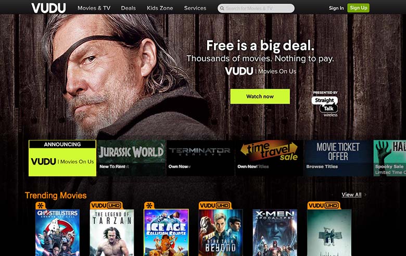The image size is (406, 256).
Task: Click the VUDU UHD badge above Tarzan
Action: 106,206
